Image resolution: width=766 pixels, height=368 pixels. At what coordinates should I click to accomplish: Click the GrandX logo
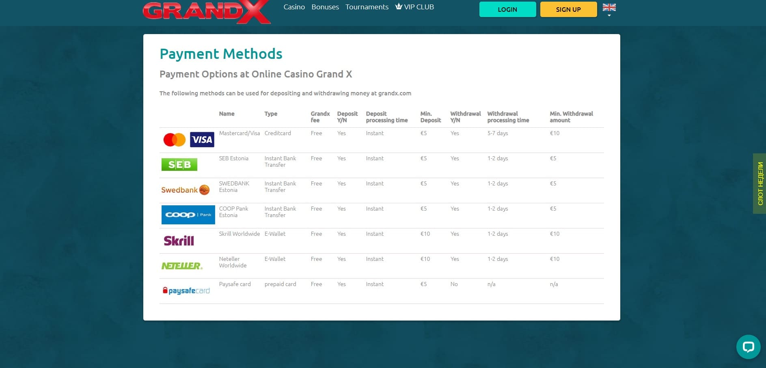207,12
